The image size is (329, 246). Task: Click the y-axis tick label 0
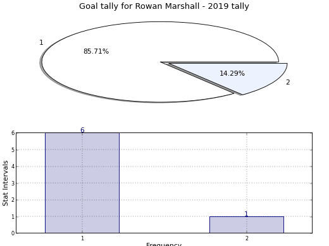(x=13, y=233)
